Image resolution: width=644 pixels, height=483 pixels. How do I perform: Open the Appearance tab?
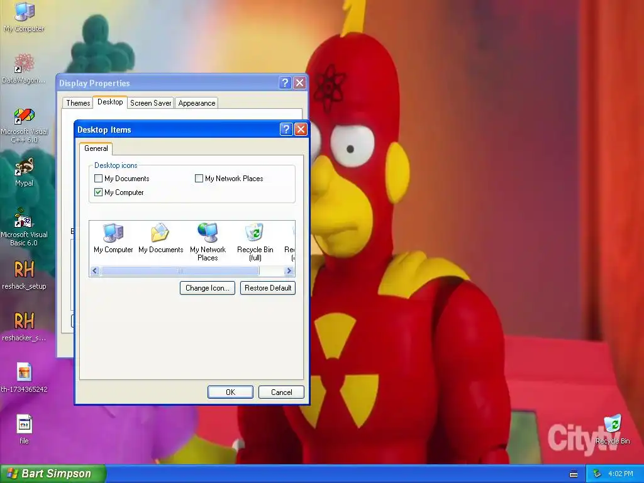click(x=197, y=103)
